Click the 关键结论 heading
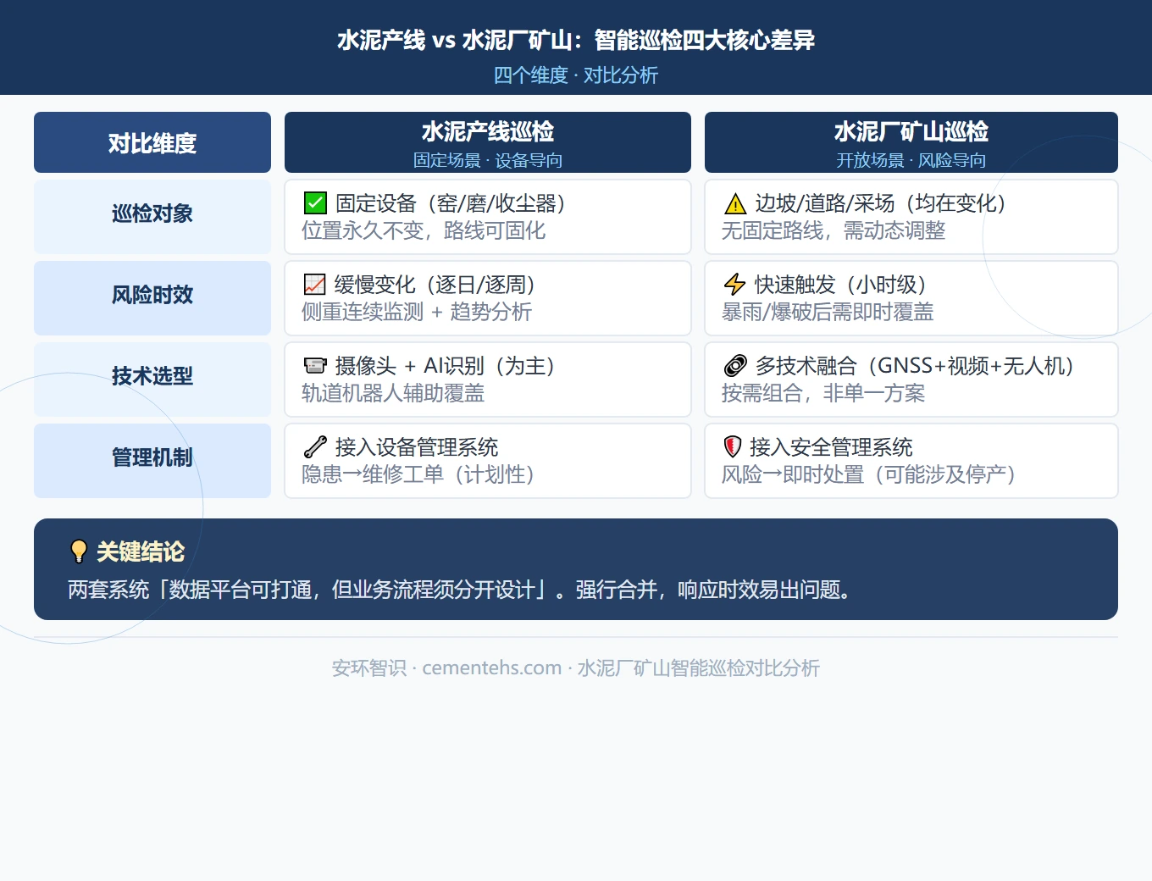The width and height of the screenshot is (1152, 881). click(x=141, y=551)
